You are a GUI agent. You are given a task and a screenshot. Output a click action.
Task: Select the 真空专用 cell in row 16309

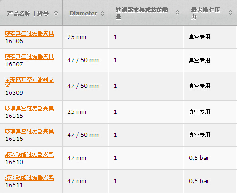click(x=210, y=86)
